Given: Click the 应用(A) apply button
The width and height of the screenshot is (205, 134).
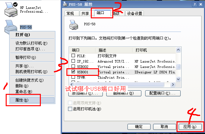Looking at the screenshot, I should click(x=190, y=127).
